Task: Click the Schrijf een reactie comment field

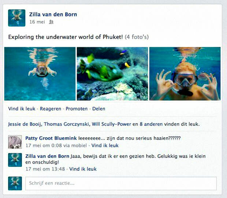Action: [x=121, y=183]
